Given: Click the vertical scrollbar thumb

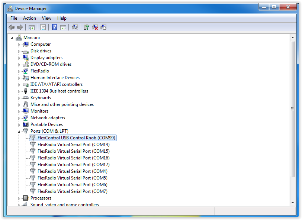Looking at the screenshot, I should (x=293, y=109).
